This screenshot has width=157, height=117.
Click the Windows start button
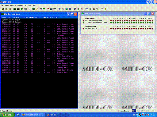pyautogui.click(x=7, y=115)
